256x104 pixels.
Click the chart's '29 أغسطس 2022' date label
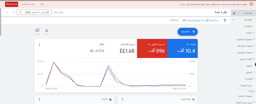[179, 89]
